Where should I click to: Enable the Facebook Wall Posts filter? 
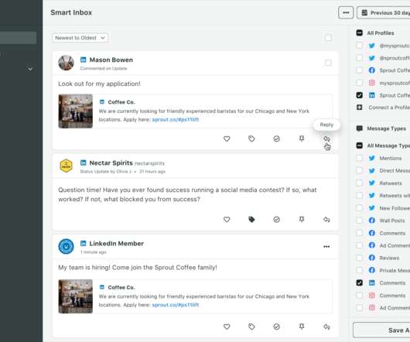360,221
